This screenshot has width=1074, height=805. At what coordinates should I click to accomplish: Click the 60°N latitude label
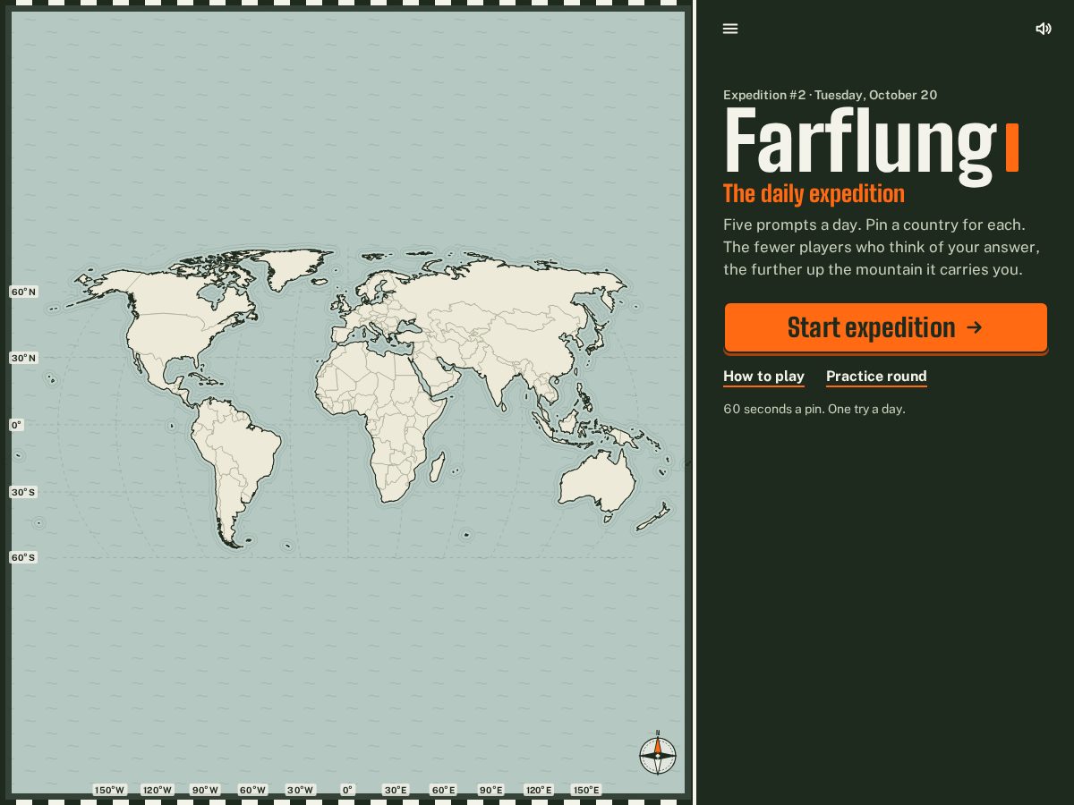(x=23, y=292)
